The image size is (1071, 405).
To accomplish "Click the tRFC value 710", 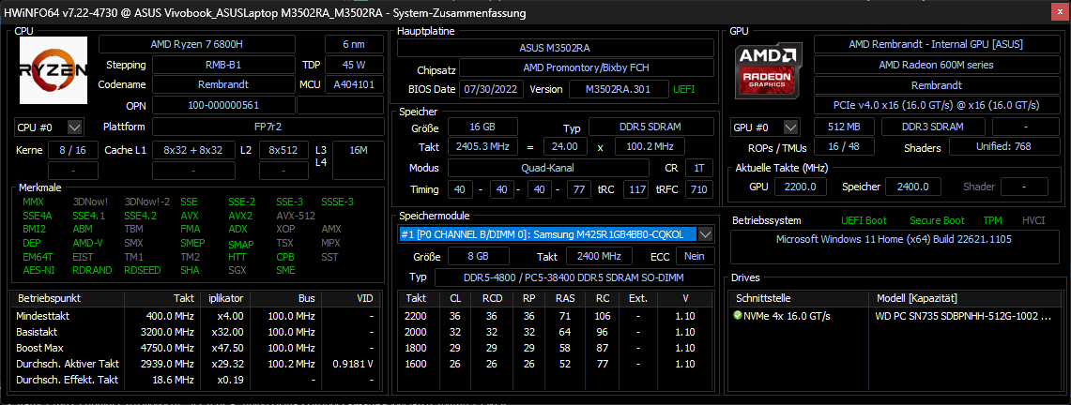I will 698,189.
